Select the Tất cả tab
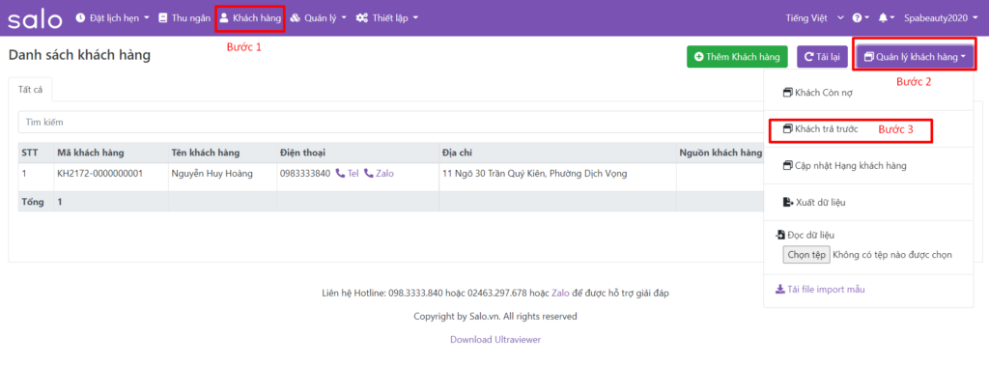 pyautogui.click(x=30, y=90)
